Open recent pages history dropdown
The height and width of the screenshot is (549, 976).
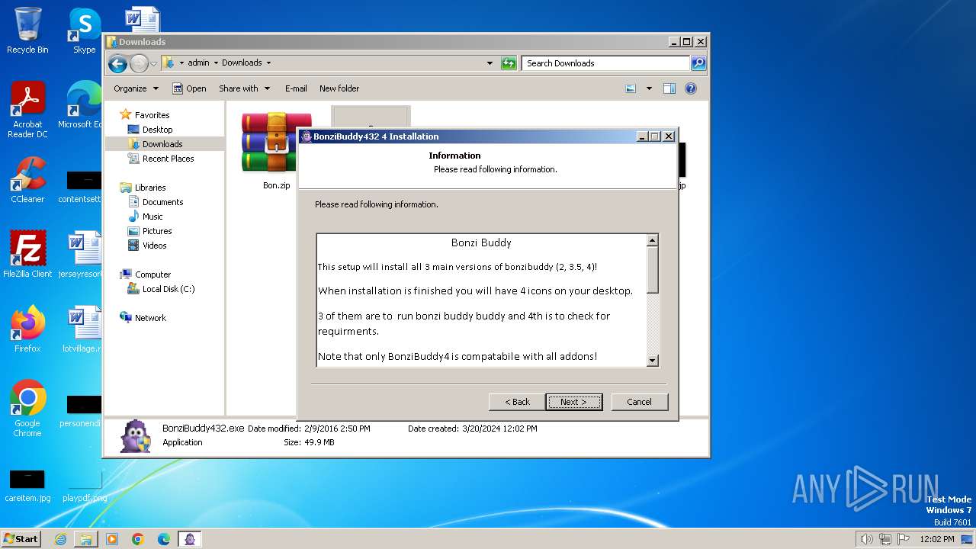click(153, 63)
